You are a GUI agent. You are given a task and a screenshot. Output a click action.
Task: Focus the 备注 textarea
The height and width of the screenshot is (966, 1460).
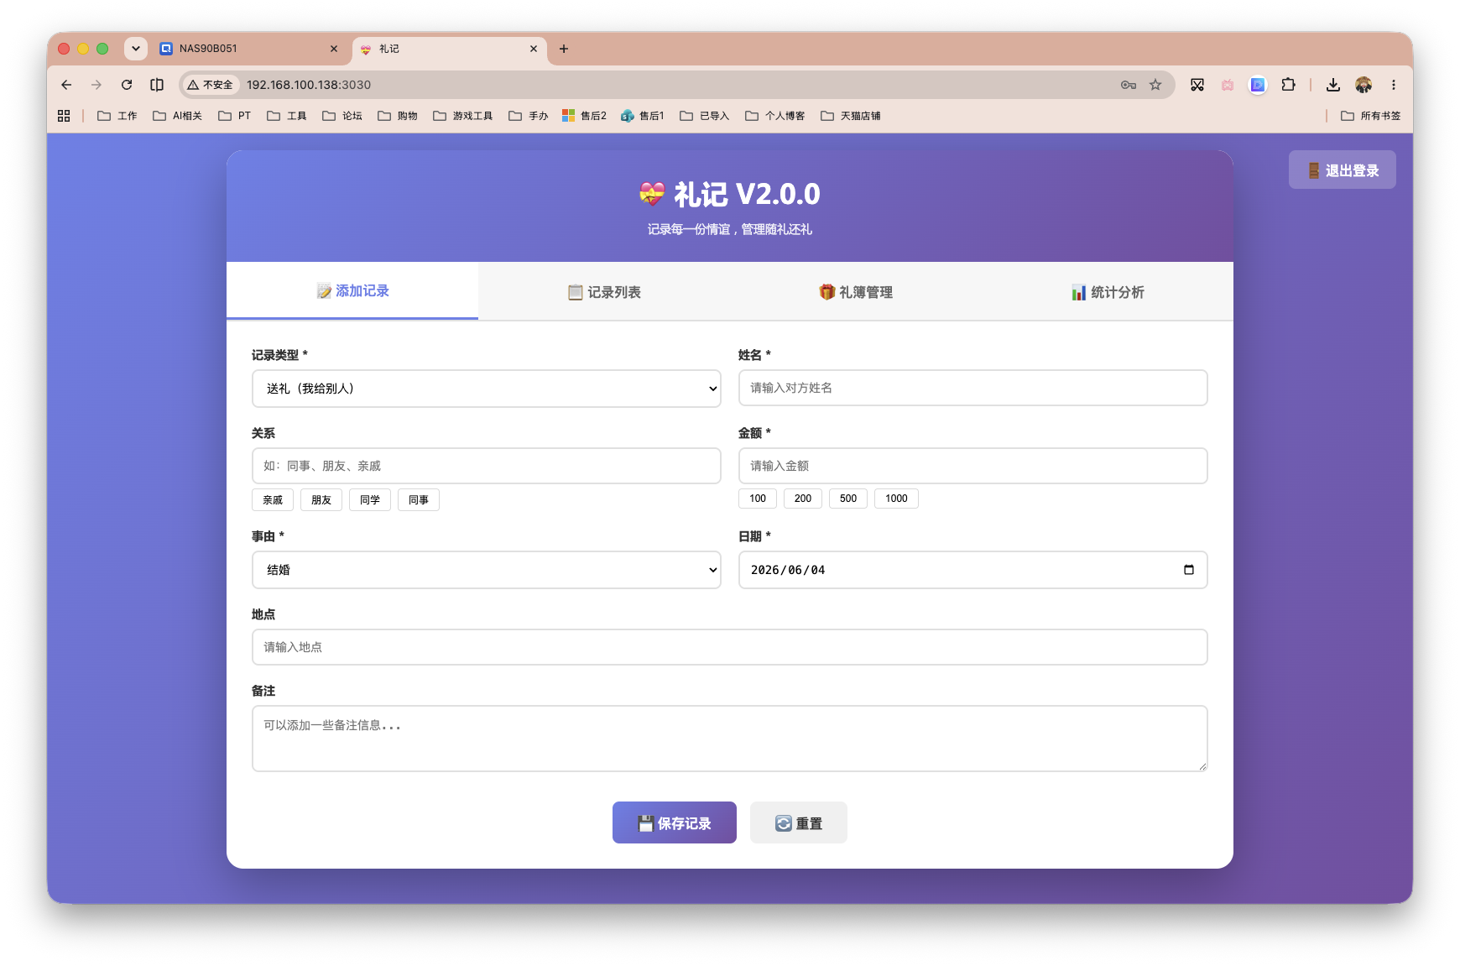tap(730, 739)
